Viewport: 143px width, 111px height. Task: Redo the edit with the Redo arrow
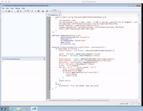click(28, 11)
